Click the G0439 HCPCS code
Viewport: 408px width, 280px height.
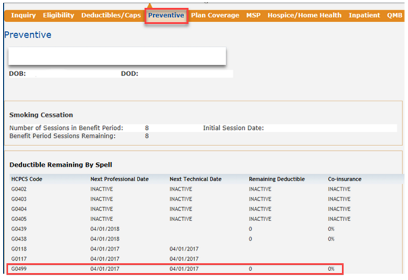(x=20, y=229)
